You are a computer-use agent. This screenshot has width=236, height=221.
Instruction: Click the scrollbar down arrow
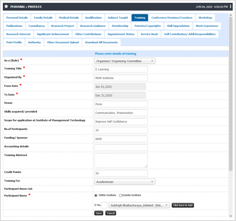tap(231, 216)
